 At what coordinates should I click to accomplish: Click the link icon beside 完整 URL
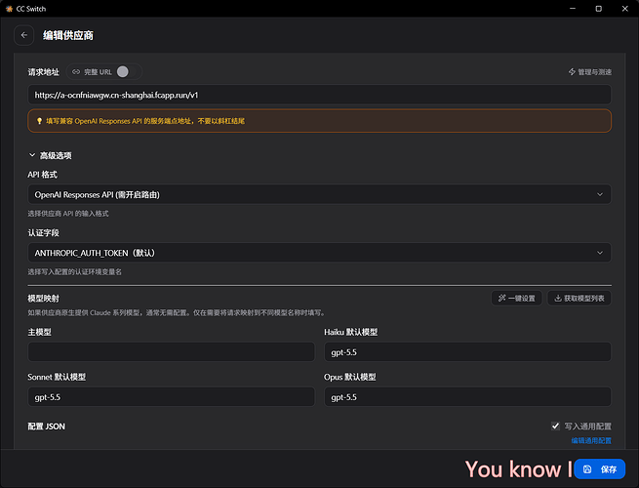(x=76, y=72)
